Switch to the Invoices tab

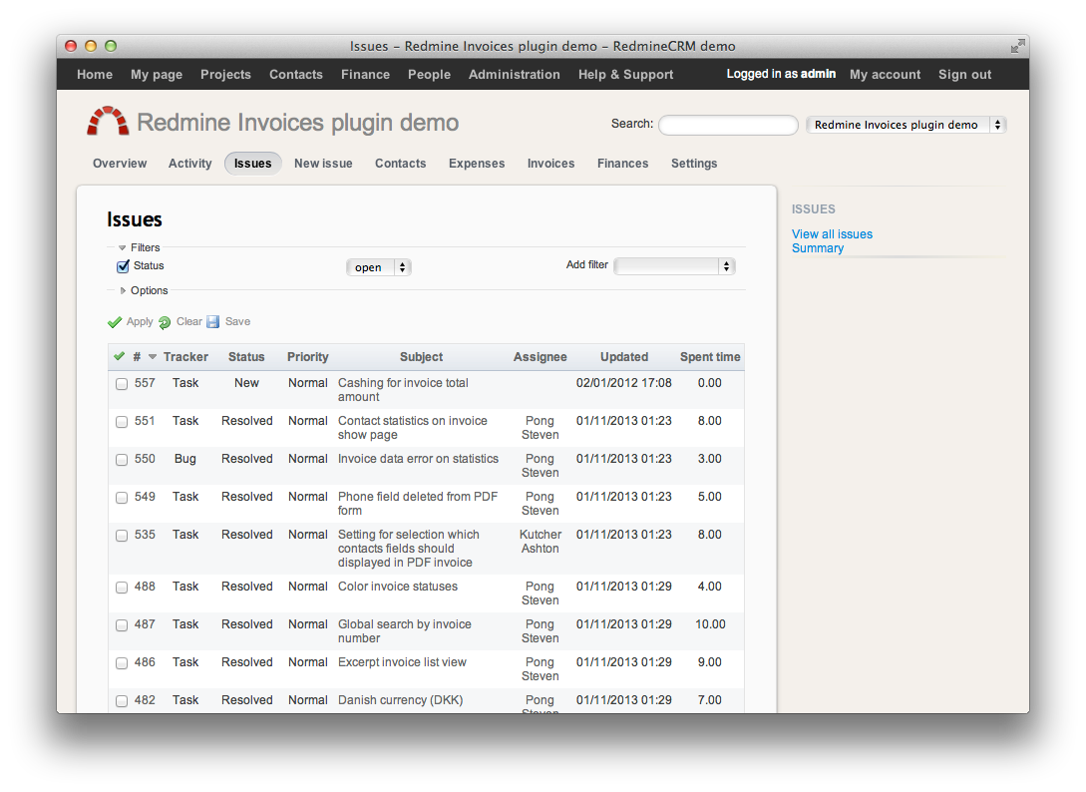[550, 164]
